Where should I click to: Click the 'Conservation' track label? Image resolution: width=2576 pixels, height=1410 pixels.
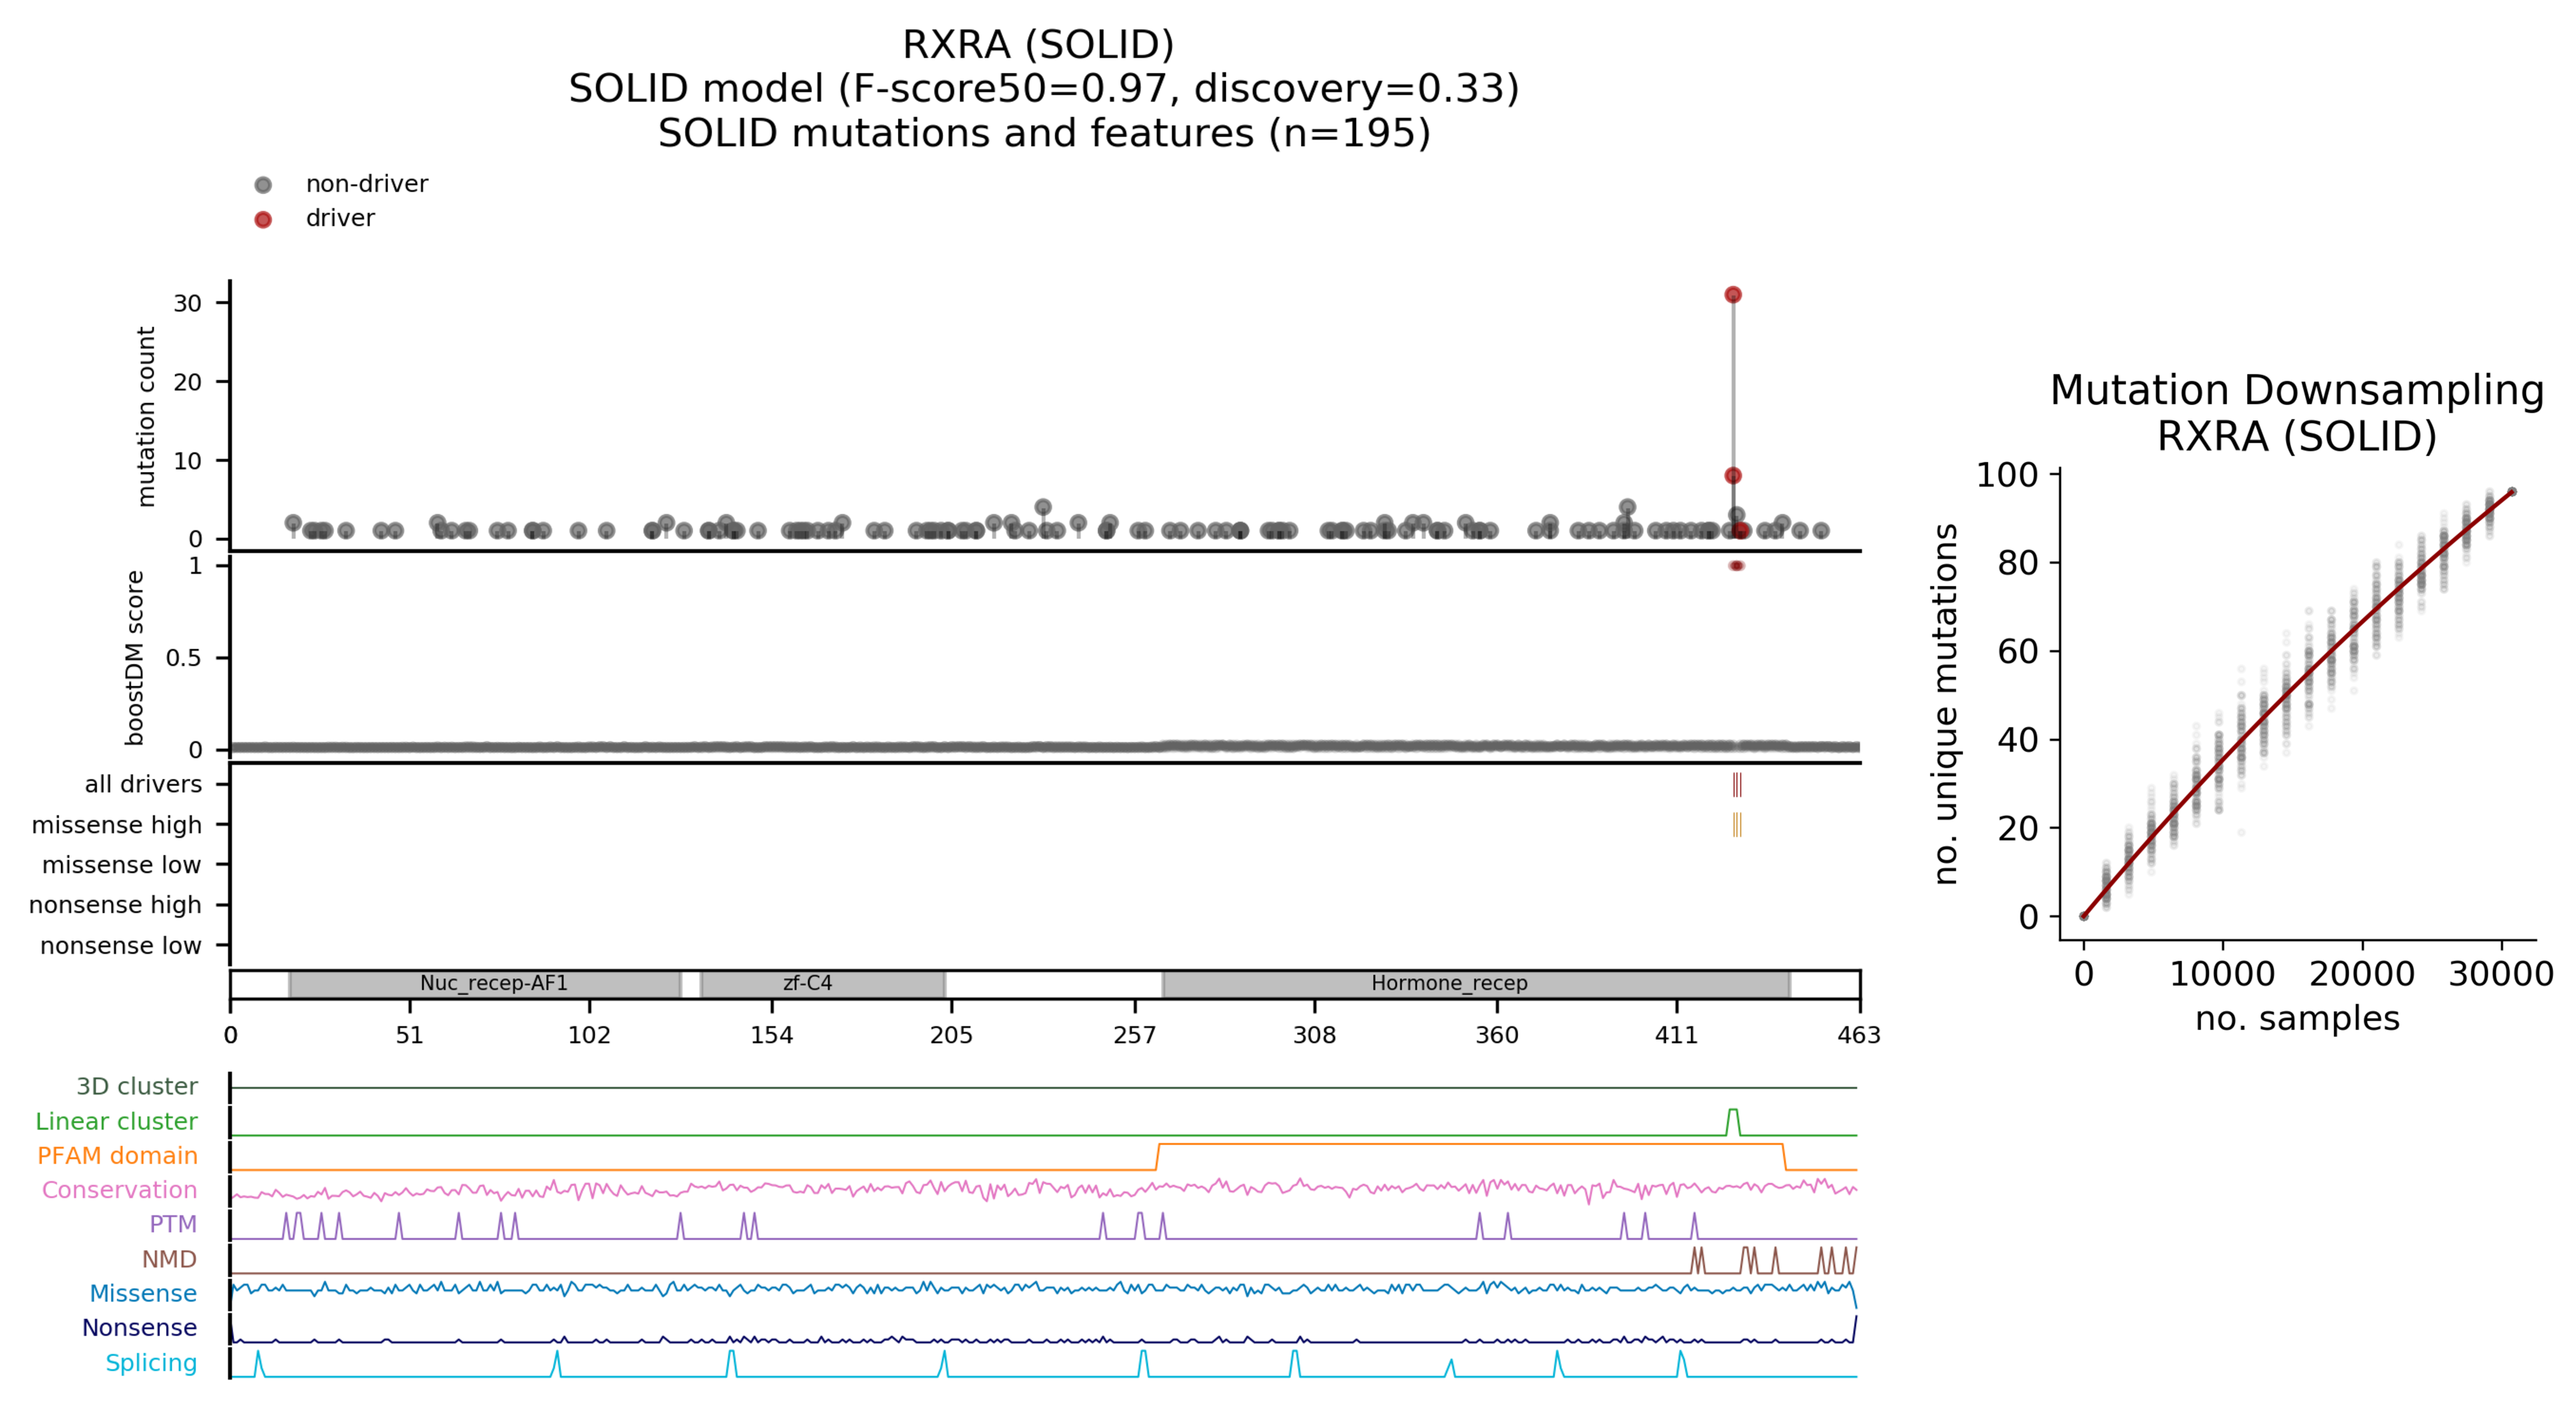click(119, 1190)
